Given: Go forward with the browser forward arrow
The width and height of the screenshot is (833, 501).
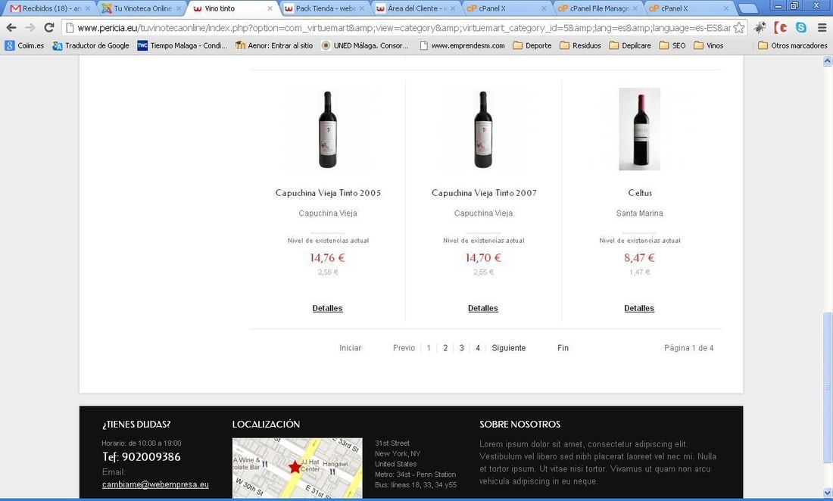Looking at the screenshot, I should pyautogui.click(x=30, y=27).
